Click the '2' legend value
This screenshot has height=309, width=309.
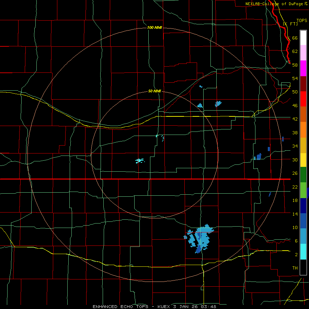pos(296,255)
